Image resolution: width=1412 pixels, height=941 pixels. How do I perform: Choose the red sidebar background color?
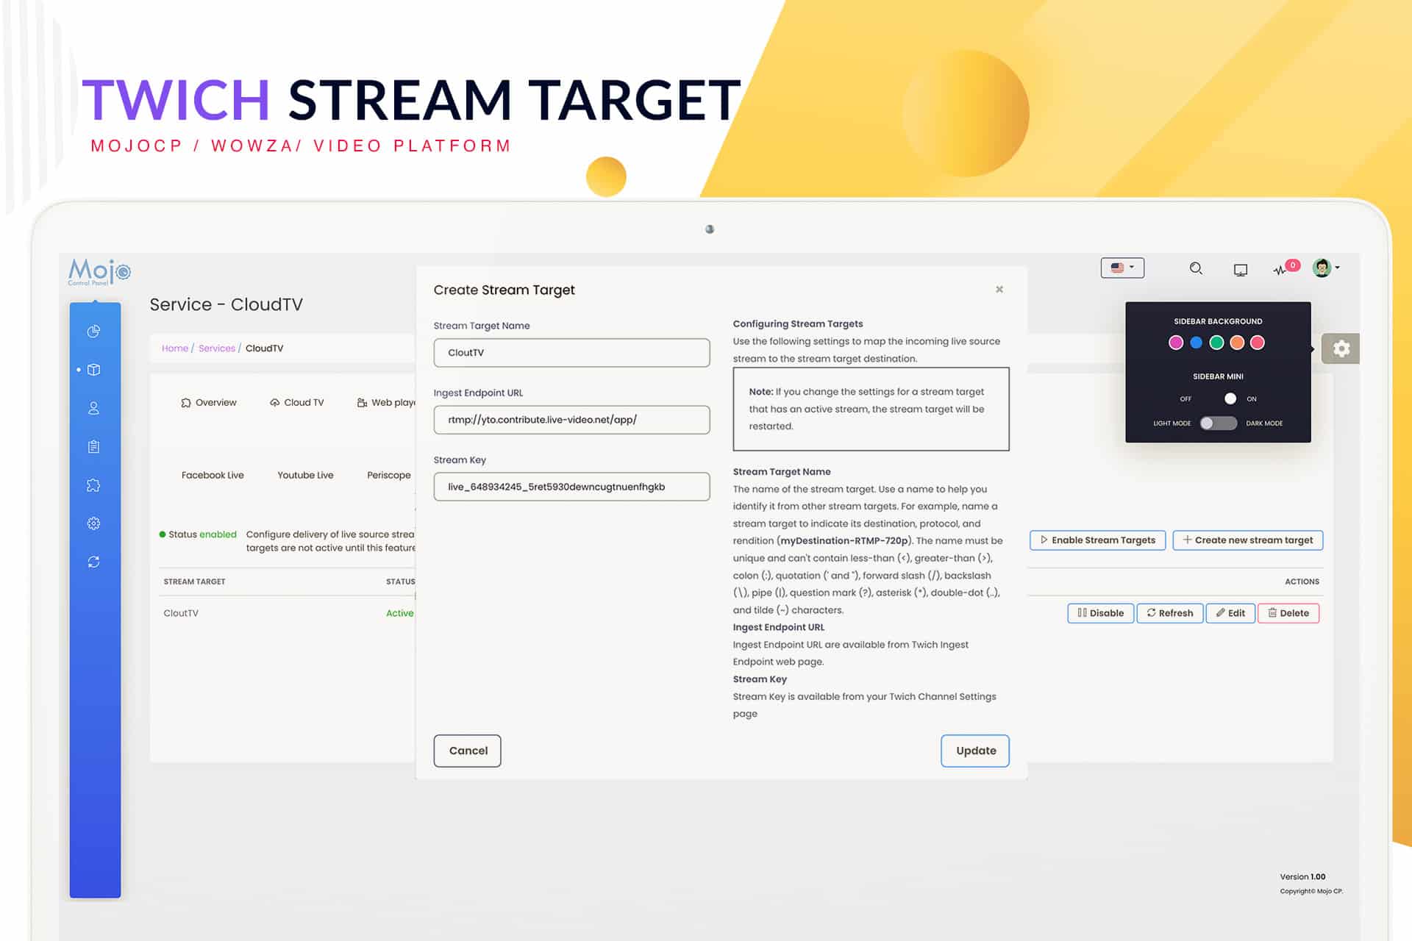coord(1258,343)
